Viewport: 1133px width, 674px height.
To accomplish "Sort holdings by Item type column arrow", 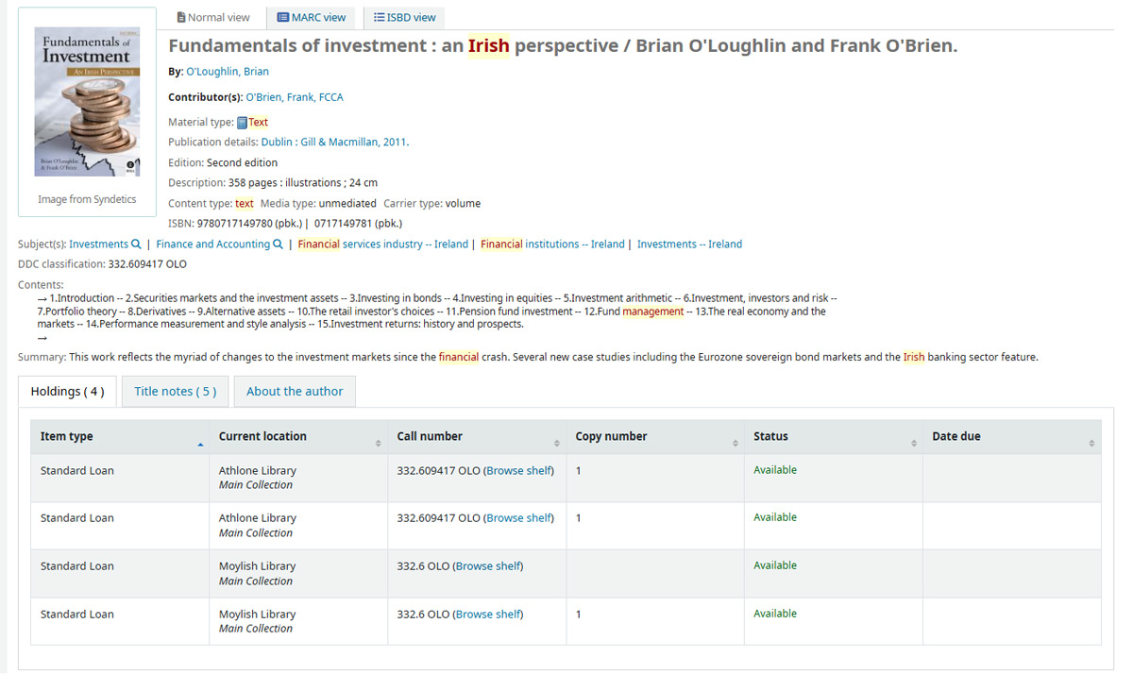I will tap(200, 444).
